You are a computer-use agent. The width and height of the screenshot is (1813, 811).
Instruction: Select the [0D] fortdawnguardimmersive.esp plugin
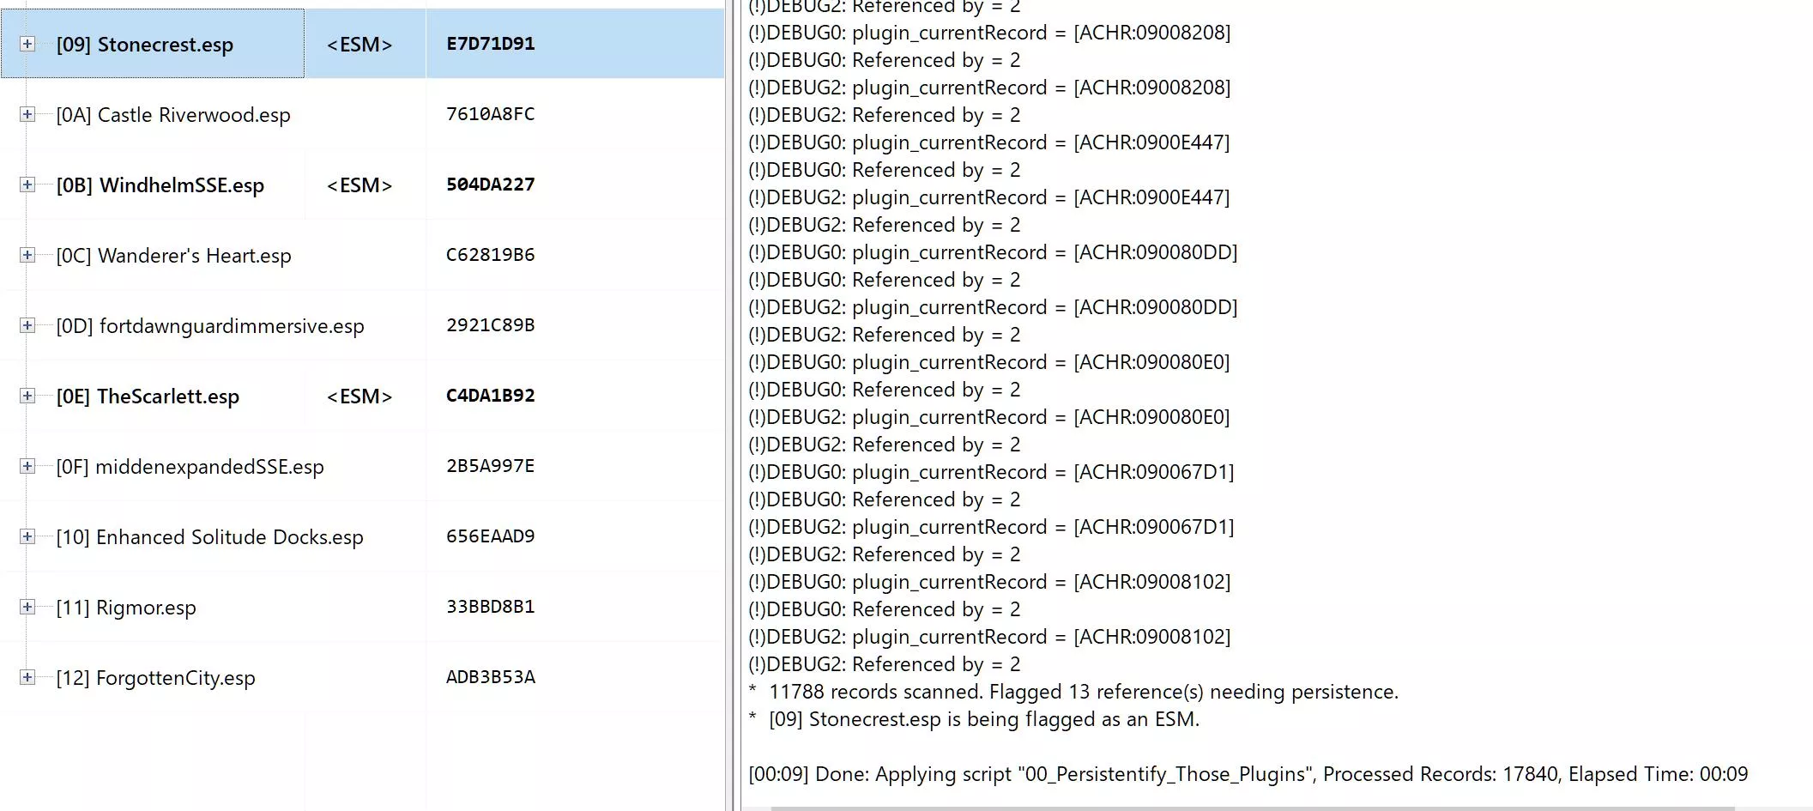coord(210,326)
